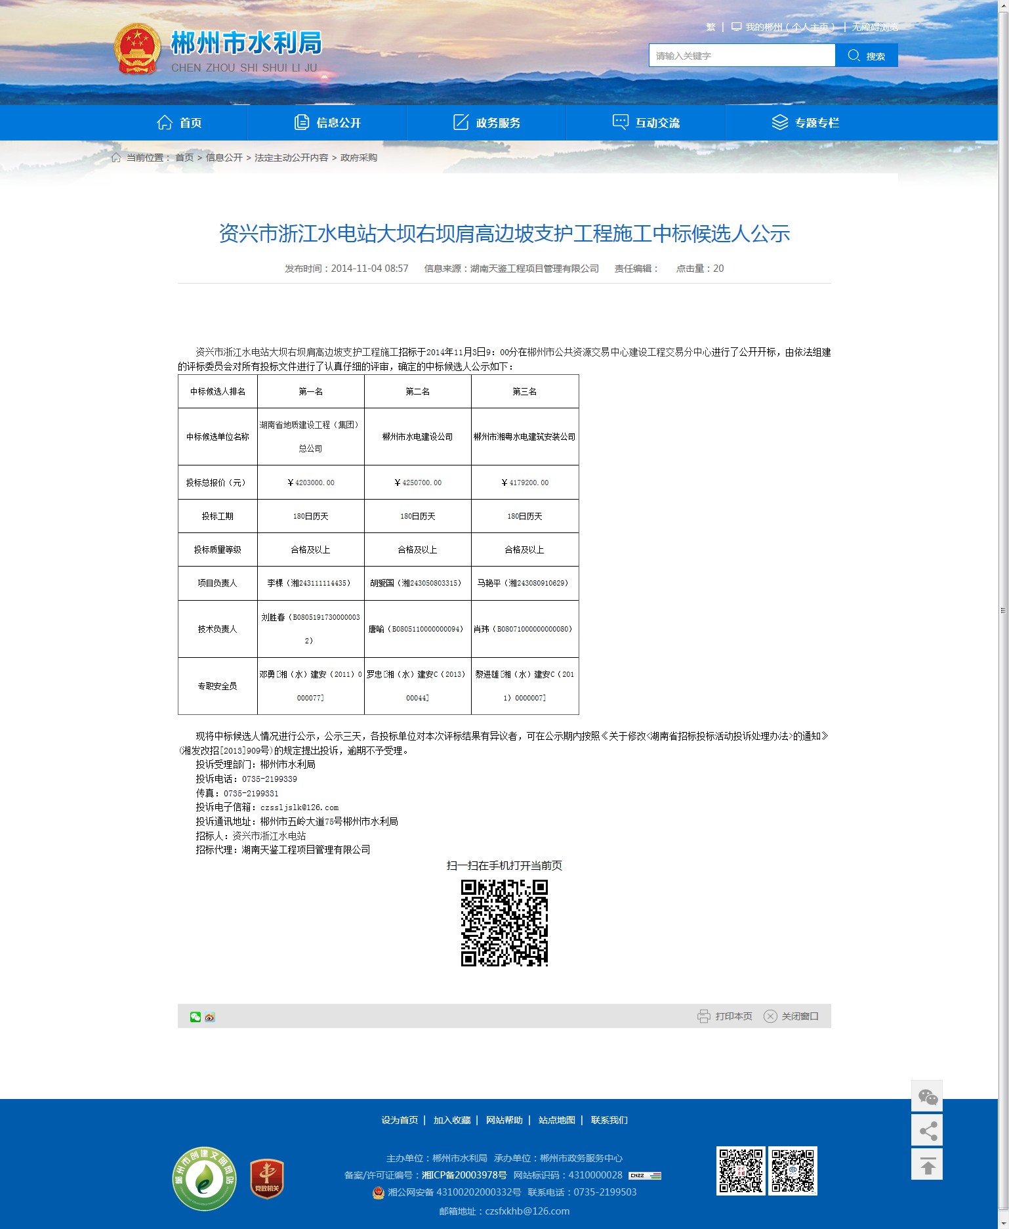The width and height of the screenshot is (1009, 1229).
Task: Click the floating share sidebar icon
Action: [x=927, y=1131]
